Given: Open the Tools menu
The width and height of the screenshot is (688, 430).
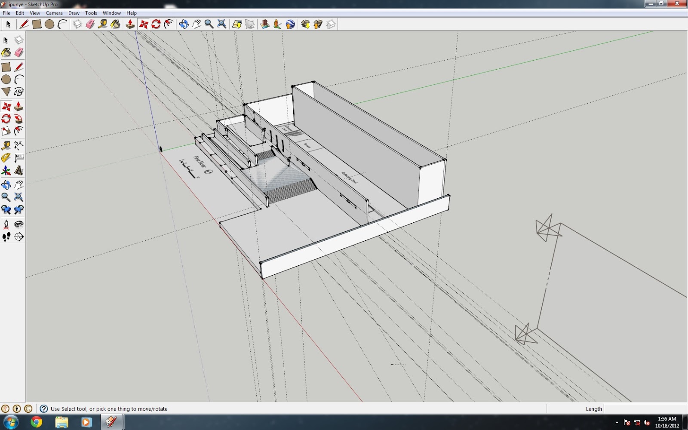Looking at the screenshot, I should (x=91, y=13).
